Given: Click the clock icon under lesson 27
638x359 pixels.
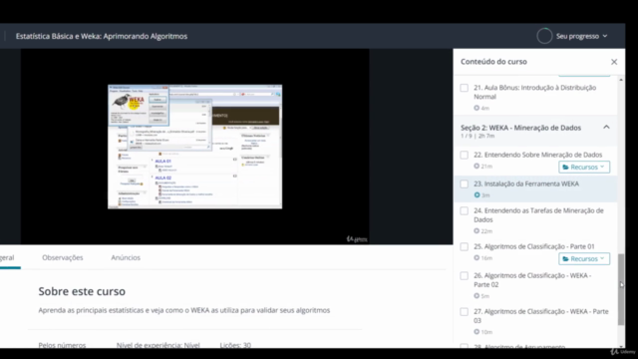Looking at the screenshot, I should click(x=477, y=332).
